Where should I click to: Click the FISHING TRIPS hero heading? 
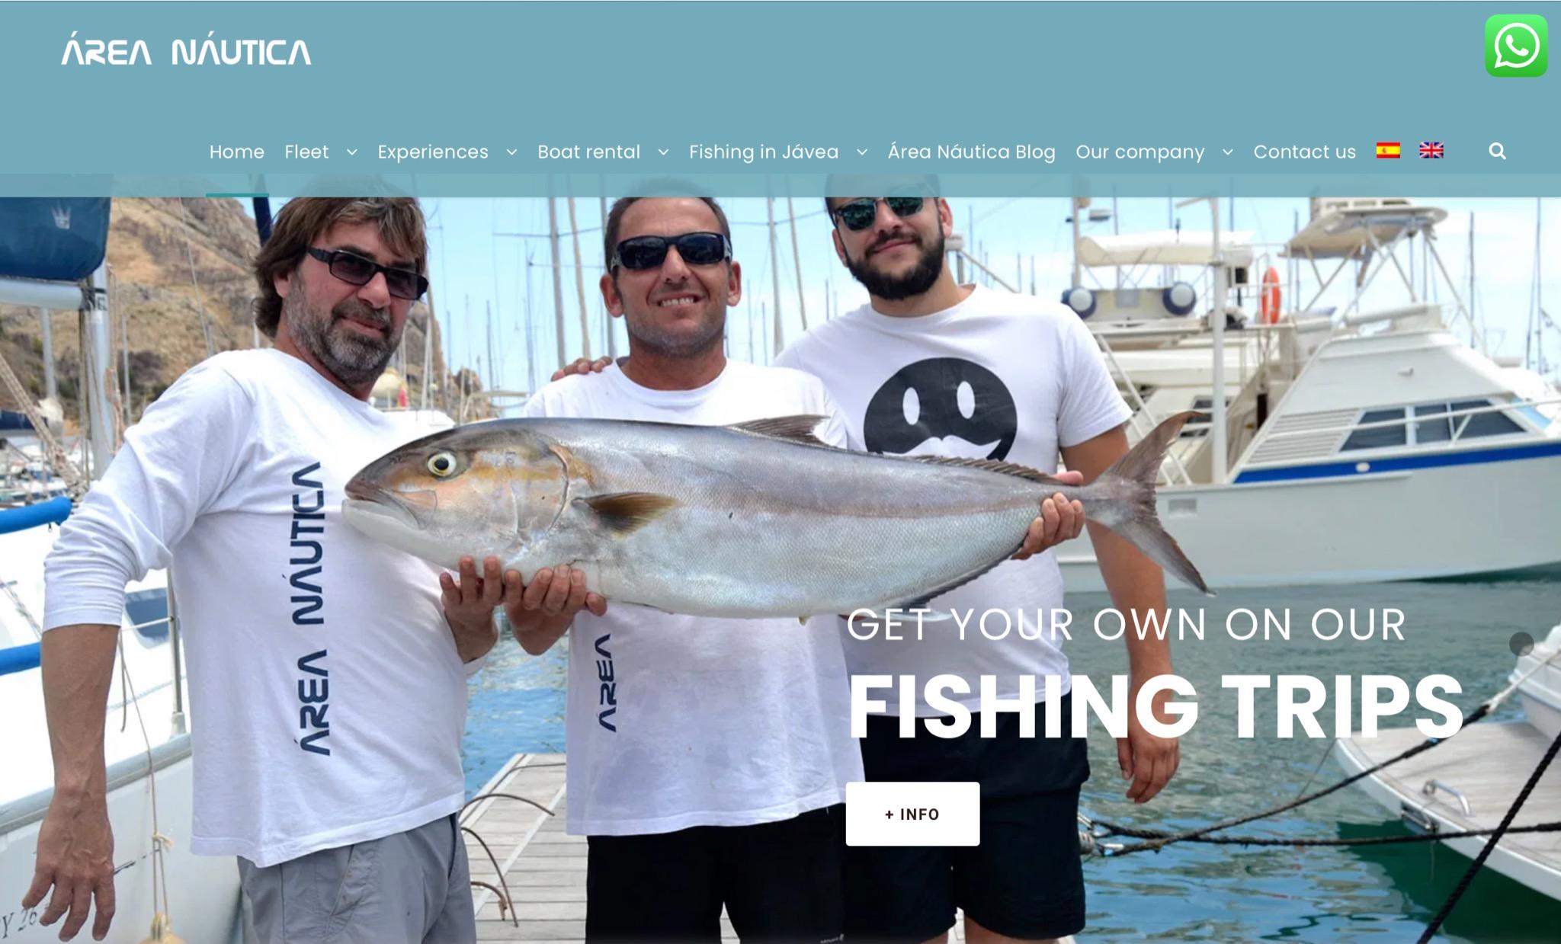[1155, 706]
